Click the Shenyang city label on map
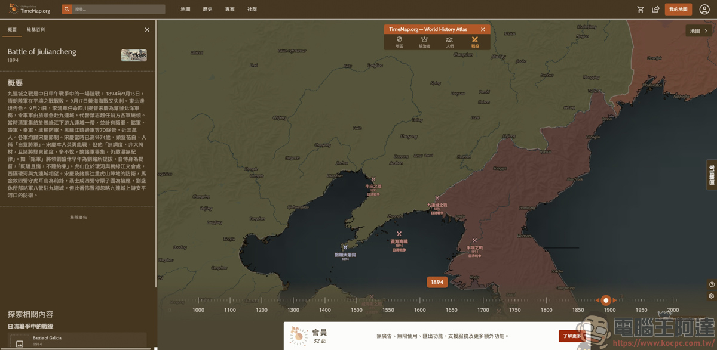Image resolution: width=717 pixels, height=350 pixels. [409, 137]
